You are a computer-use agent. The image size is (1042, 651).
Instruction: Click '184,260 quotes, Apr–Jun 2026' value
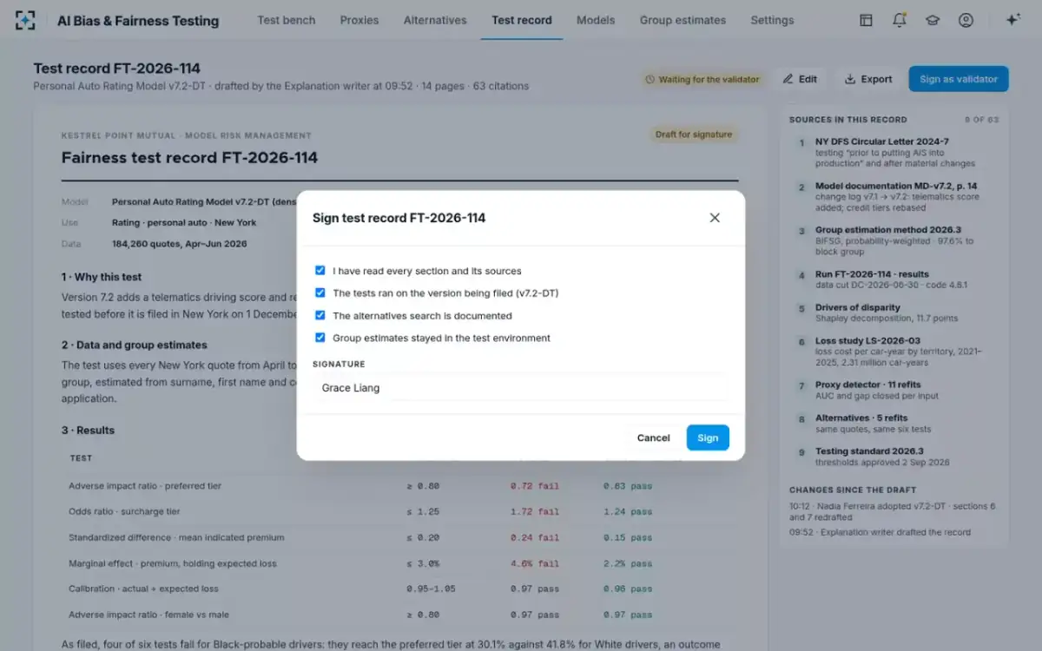(x=179, y=244)
